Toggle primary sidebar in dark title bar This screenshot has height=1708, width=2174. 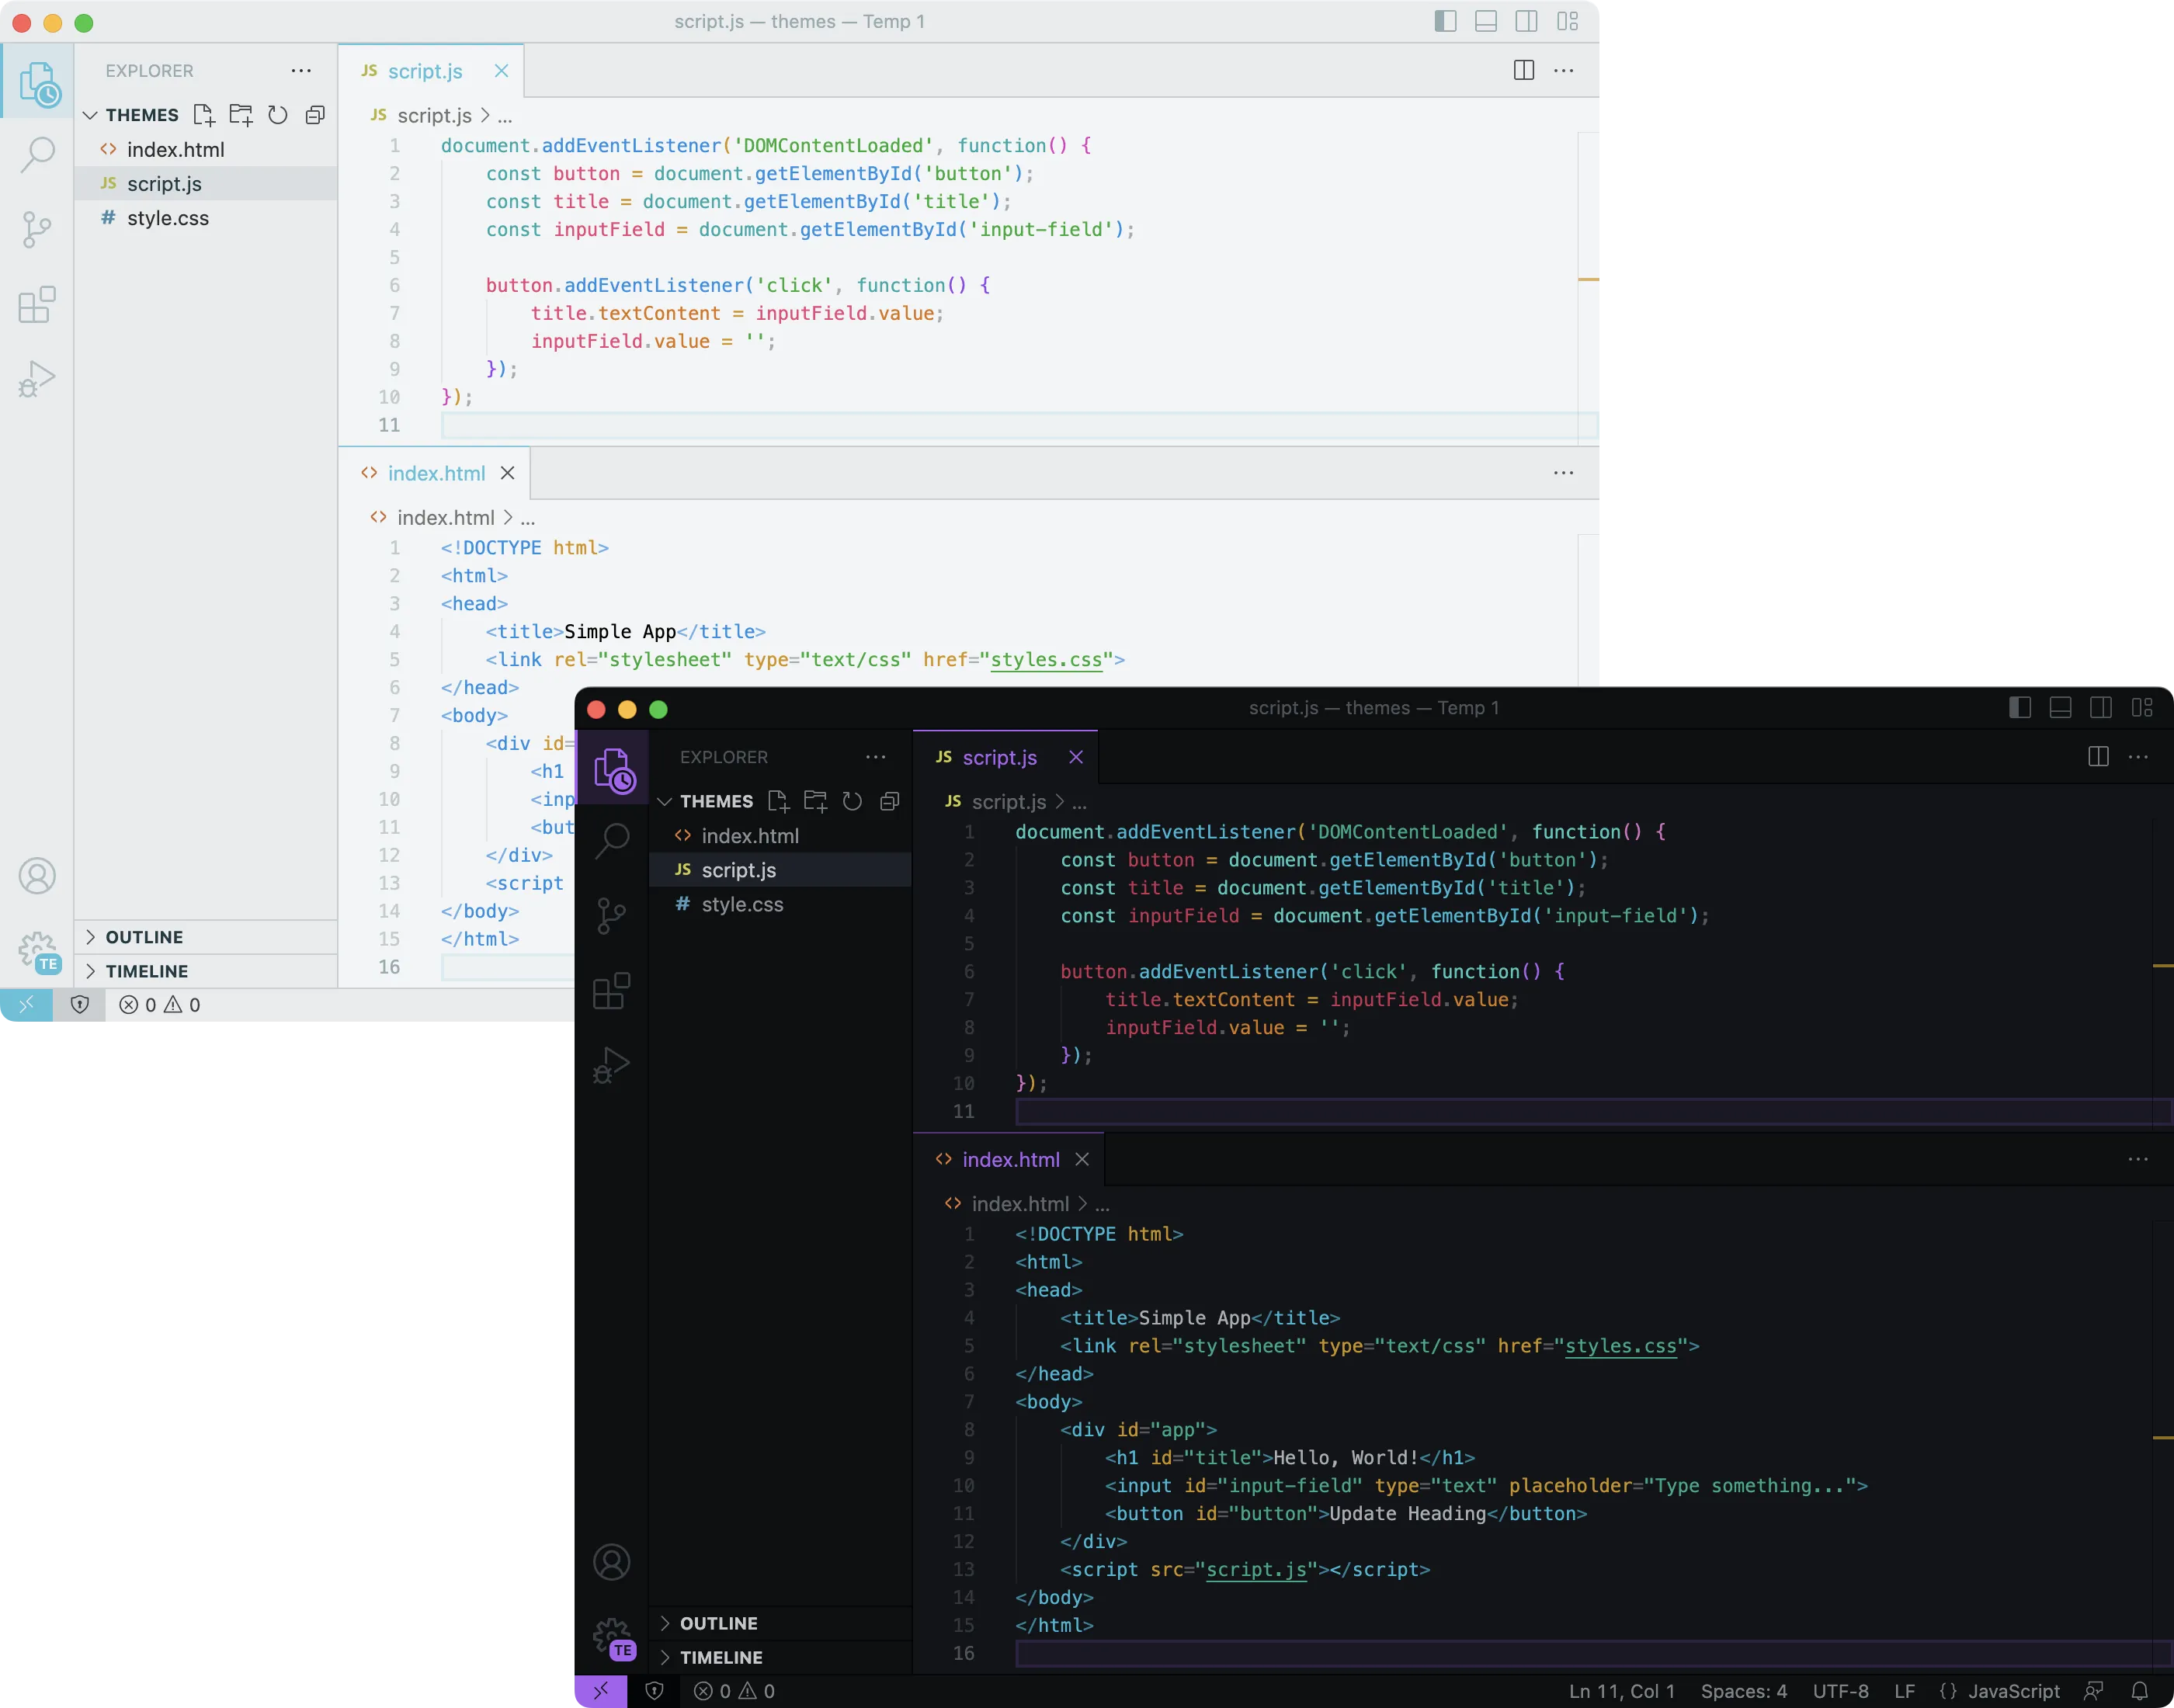tap(2019, 708)
